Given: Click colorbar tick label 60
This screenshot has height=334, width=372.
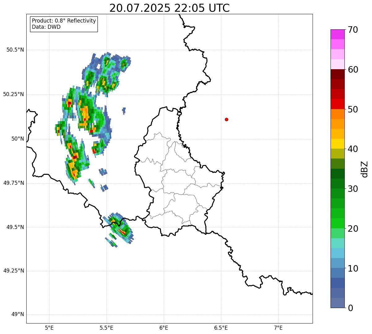Looking at the screenshot, I should (353, 70).
